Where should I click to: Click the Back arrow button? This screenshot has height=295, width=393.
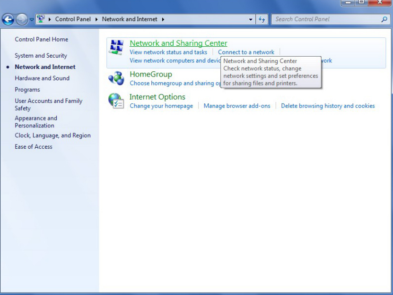point(8,19)
